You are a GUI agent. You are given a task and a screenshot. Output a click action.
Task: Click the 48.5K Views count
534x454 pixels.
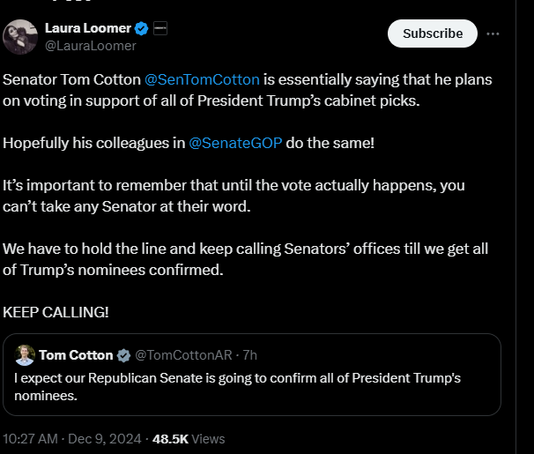189,438
